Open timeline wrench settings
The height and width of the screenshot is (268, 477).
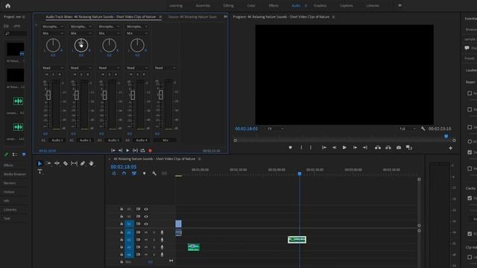point(154,173)
